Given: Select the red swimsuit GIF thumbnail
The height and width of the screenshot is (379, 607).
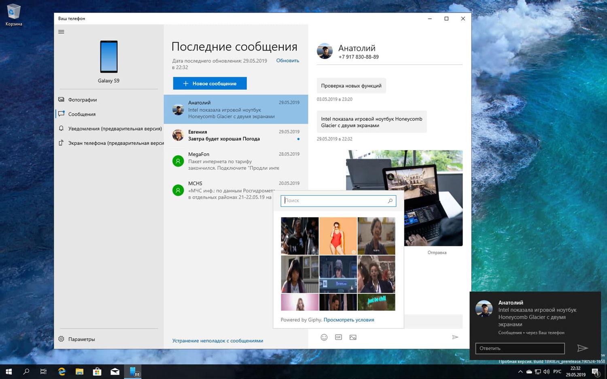Looking at the screenshot, I should [338, 236].
